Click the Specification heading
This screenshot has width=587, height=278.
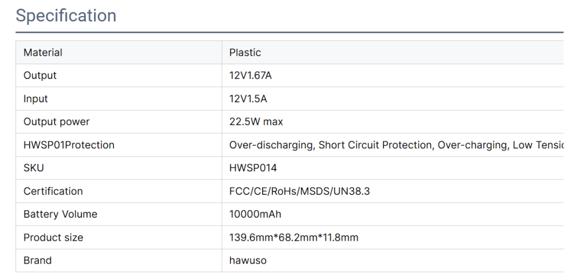coord(66,16)
